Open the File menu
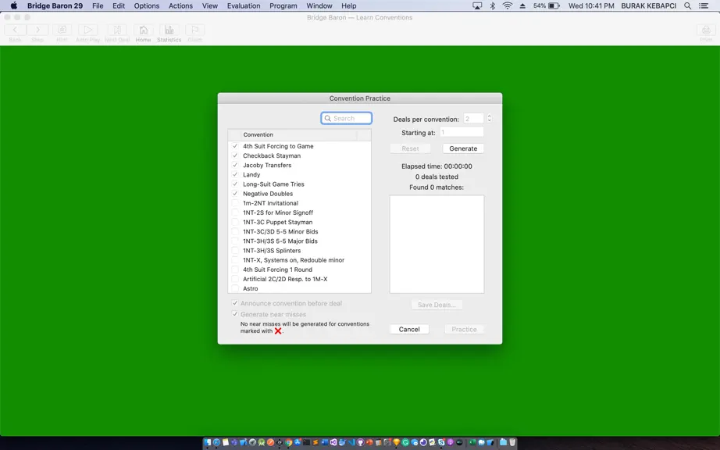 tap(98, 5)
